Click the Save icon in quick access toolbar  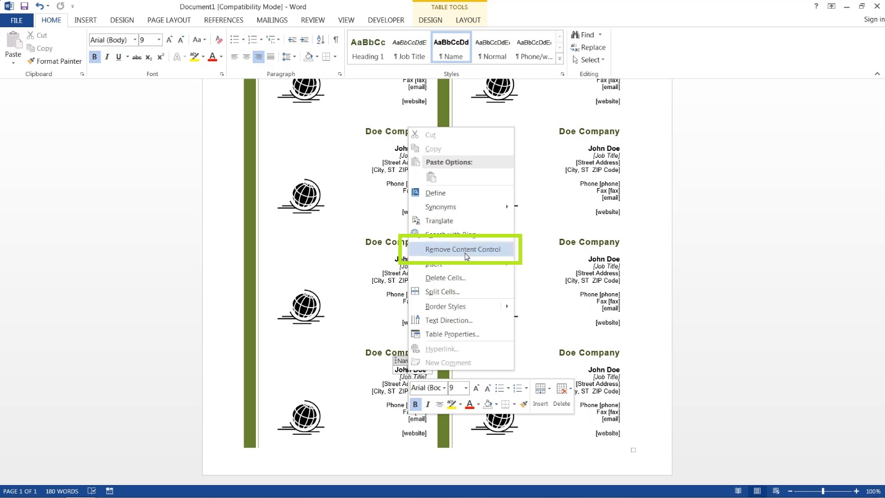pos(24,6)
